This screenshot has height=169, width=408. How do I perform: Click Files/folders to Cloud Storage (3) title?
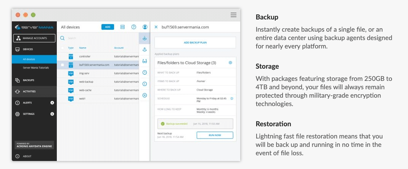tap(187, 63)
